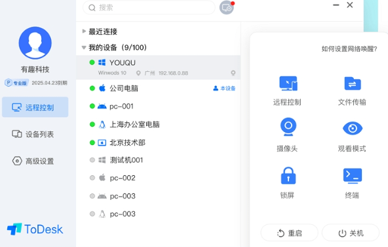Click the user profile avatar

coord(35,43)
